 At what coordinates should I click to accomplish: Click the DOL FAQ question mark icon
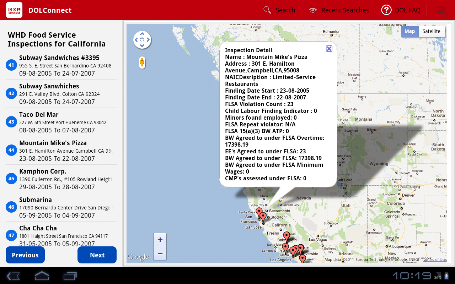[386, 10]
